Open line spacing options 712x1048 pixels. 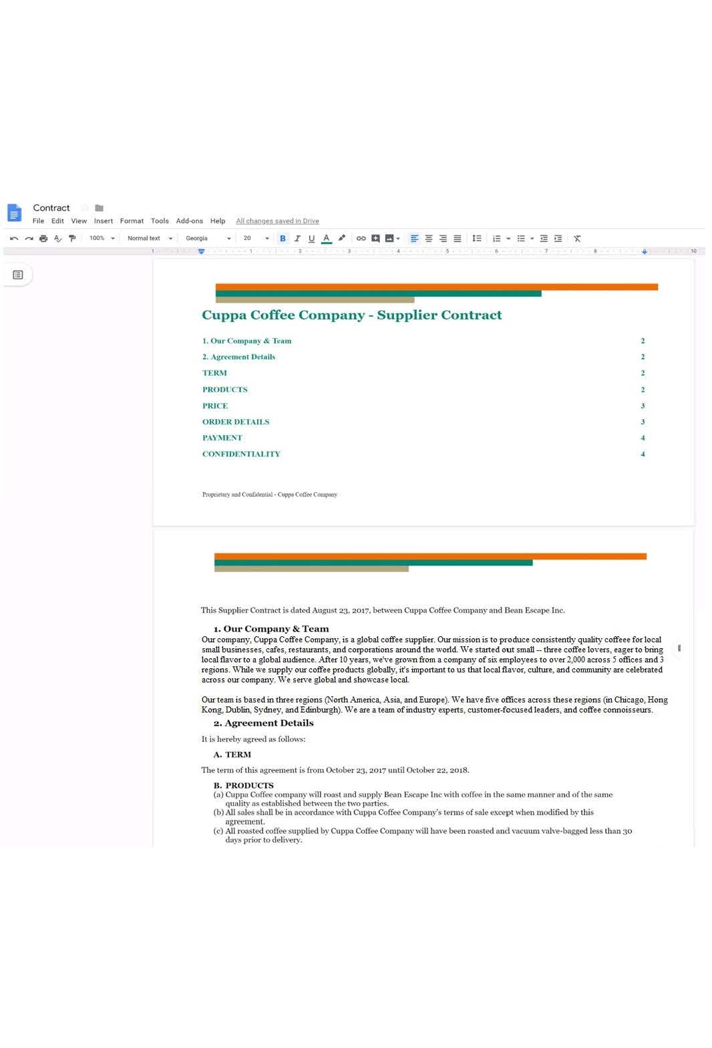point(477,239)
